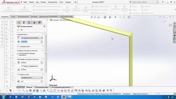
Task: Open the file explorer folder on taskbar
Action: 40,97
